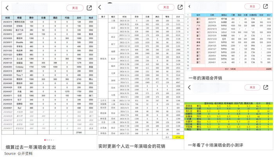Screen dimensions: 274x157
Task: Tap back arrow on concert spending post
Action: (7, 8)
